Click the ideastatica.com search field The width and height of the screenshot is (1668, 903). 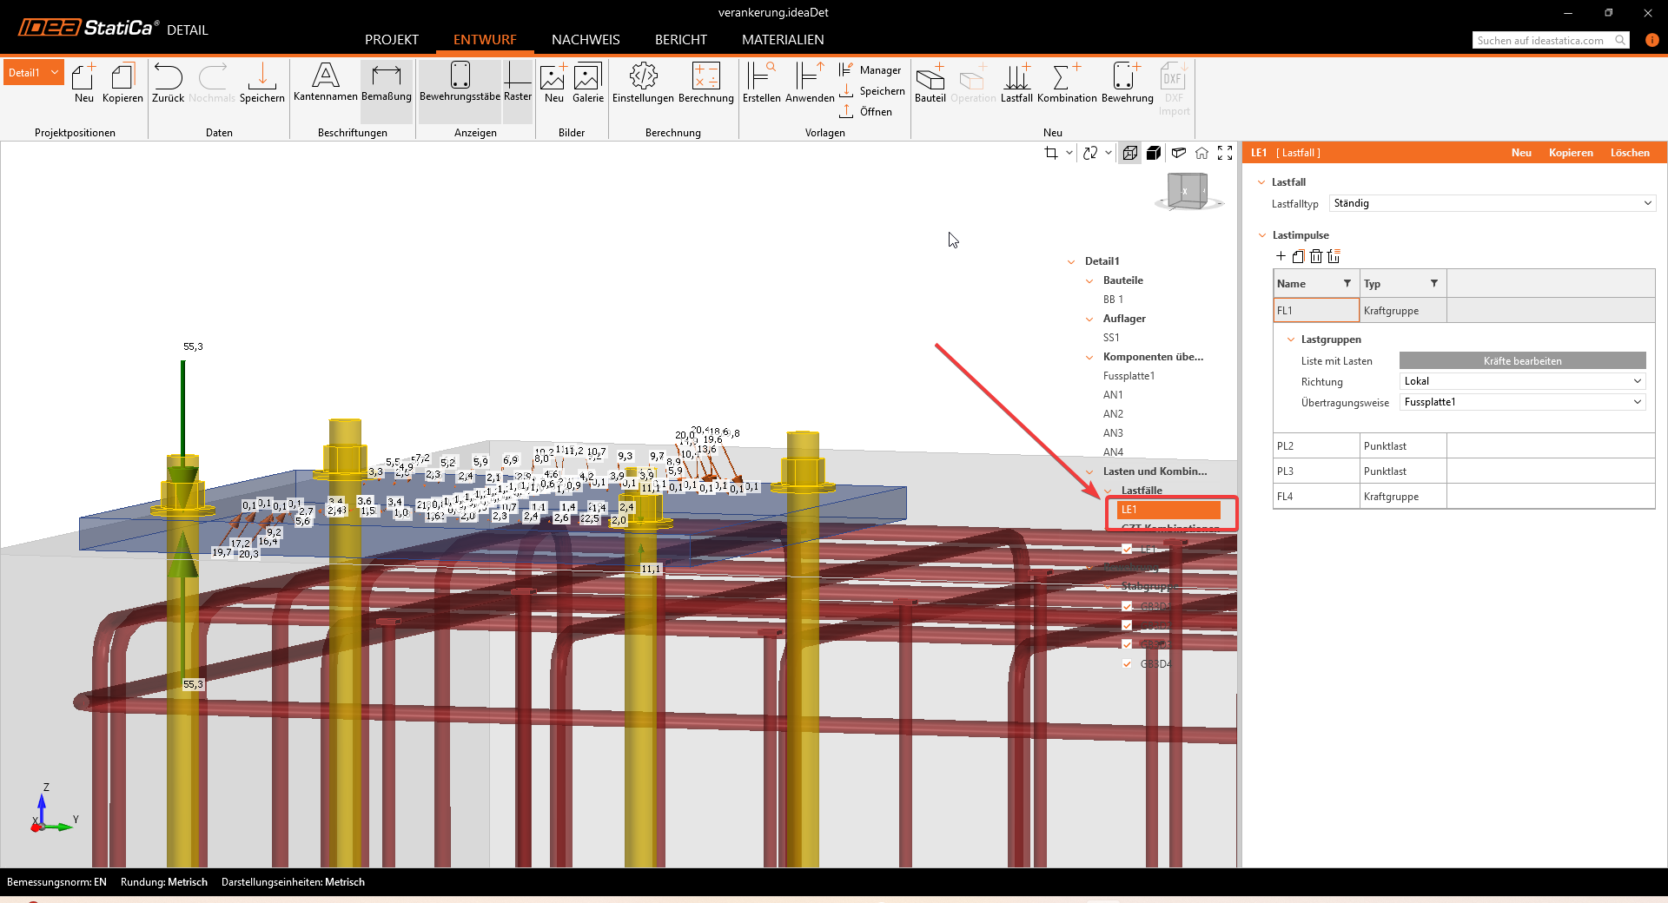(1541, 40)
